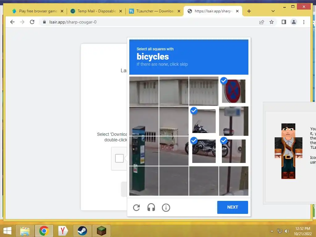The width and height of the screenshot is (316, 237).
Task: Deselect the no-parking sign tile
Action: tap(234, 91)
